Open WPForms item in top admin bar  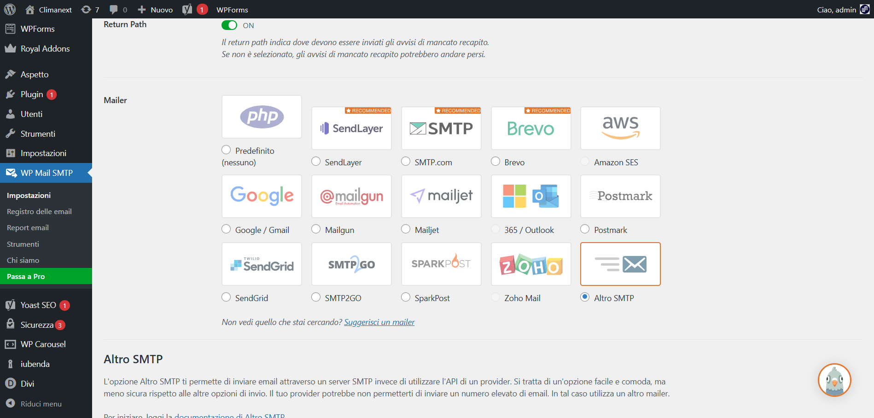[x=232, y=10]
